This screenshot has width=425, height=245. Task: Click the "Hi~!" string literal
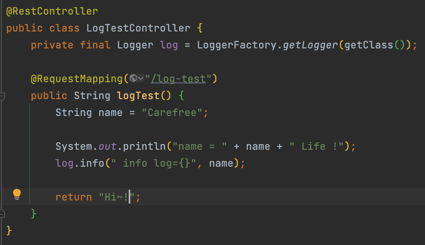pyautogui.click(x=117, y=197)
